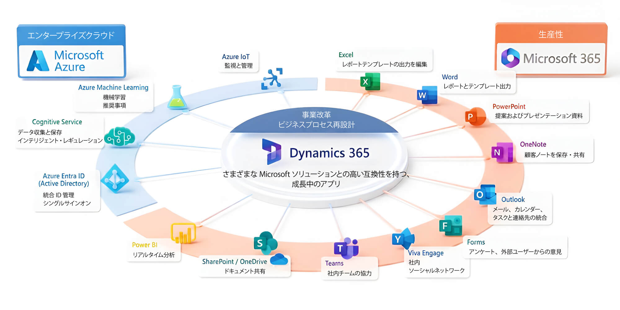Screen dimensions: 620x310
Task: Click the Azure Entra ID (Active Directory) label
Action: coord(64,180)
